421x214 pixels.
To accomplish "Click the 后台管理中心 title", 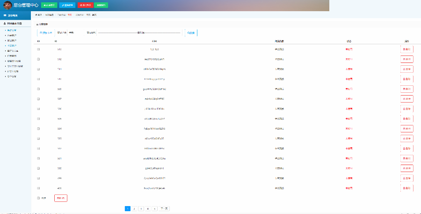I will pyautogui.click(x=26, y=5).
